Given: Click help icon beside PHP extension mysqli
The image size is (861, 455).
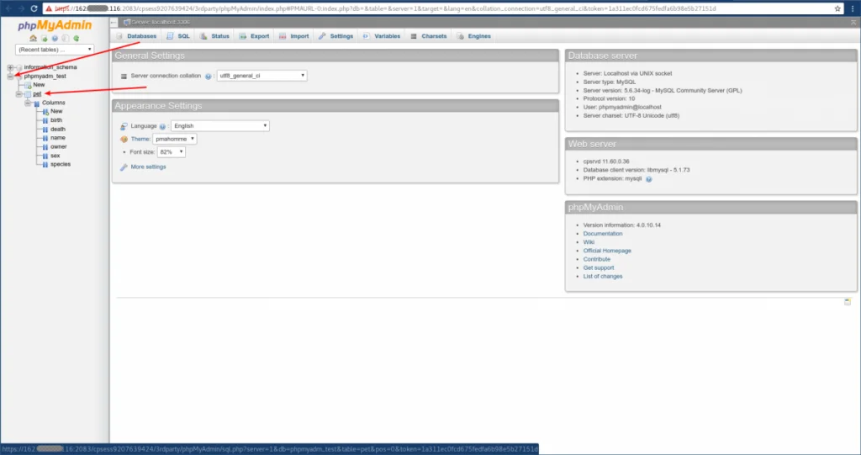Looking at the screenshot, I should 648,179.
